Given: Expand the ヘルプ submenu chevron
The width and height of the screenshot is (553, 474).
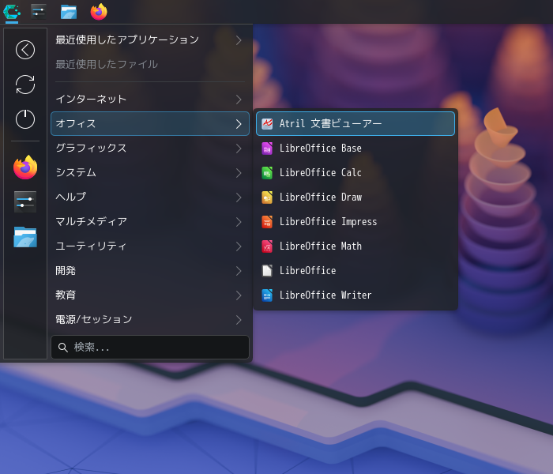Looking at the screenshot, I should [x=239, y=197].
